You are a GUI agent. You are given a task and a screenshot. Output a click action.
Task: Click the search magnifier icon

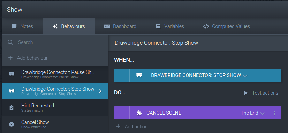(x=10, y=42)
